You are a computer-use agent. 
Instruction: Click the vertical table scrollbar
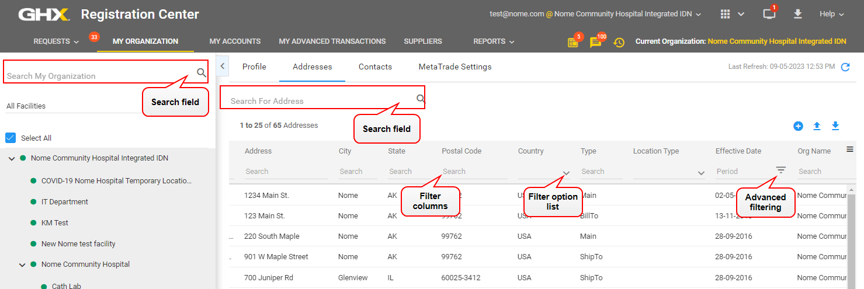coord(852,239)
